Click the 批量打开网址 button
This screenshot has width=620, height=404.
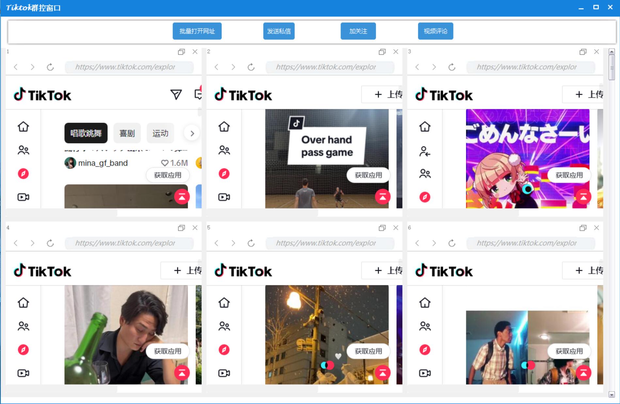pyautogui.click(x=197, y=31)
